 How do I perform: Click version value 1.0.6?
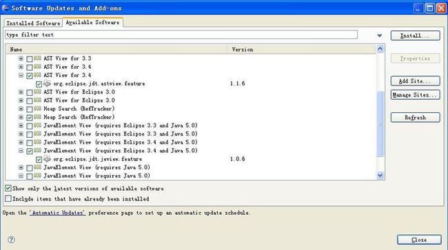point(237,158)
